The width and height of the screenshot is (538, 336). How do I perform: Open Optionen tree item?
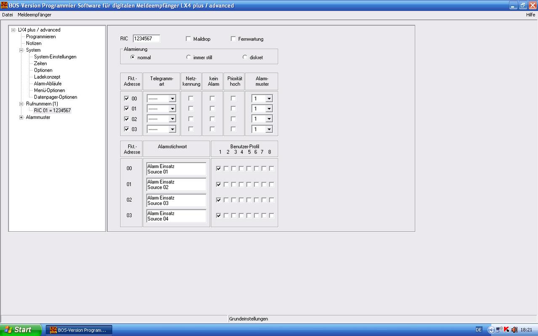coord(43,70)
